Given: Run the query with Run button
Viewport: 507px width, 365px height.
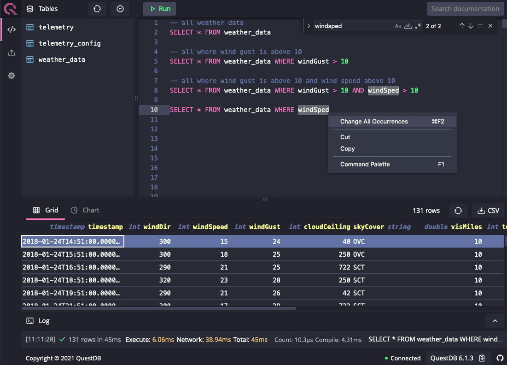Looking at the screenshot, I should click(x=160, y=9).
